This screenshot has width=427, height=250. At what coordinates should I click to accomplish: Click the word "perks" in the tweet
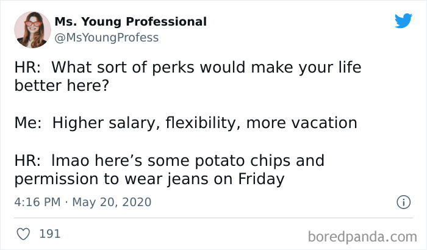click(166, 67)
